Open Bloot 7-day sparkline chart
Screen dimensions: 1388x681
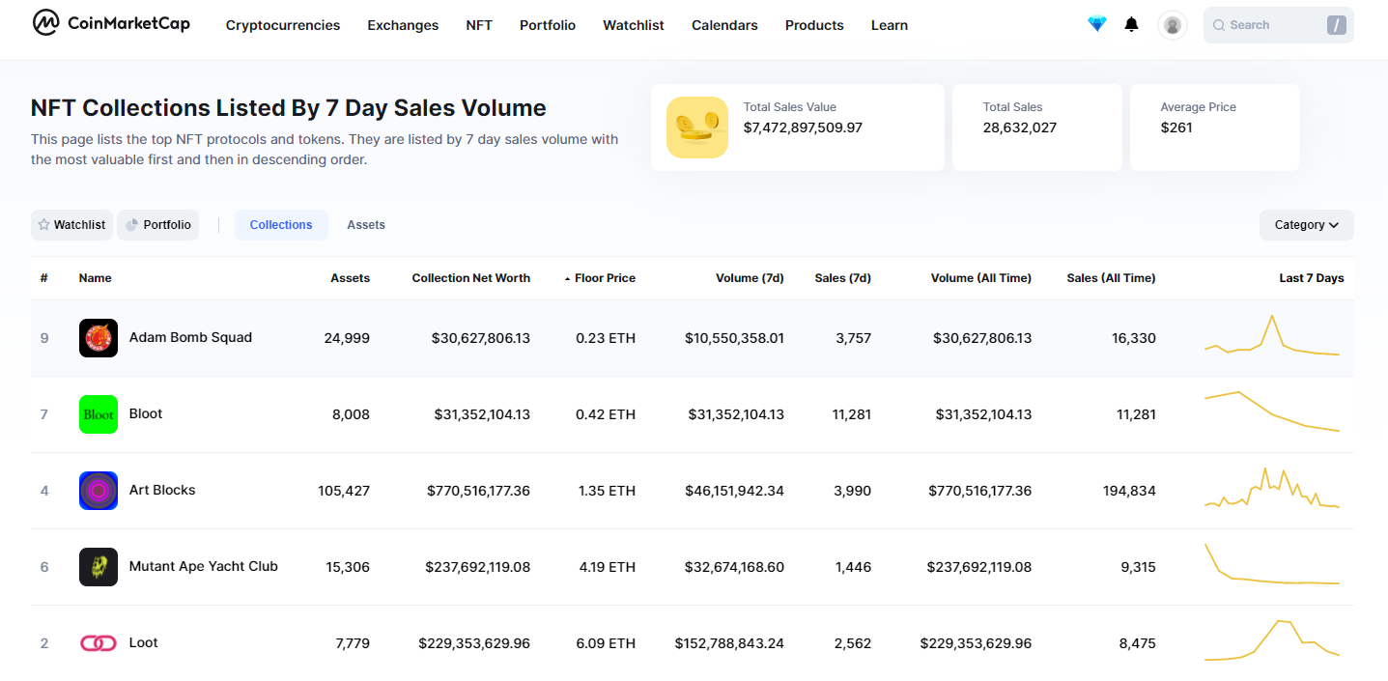point(1272,411)
